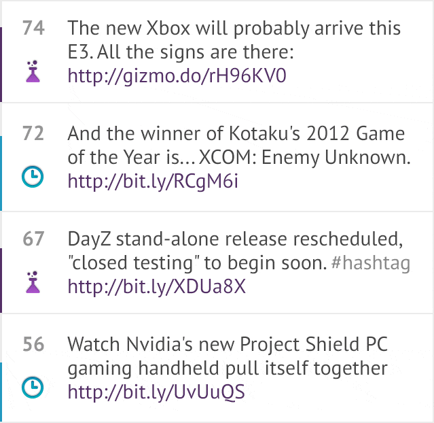Viewport: 434px width, 423px height.
Task: Click the new Xbox E3 post text
Action: click(234, 40)
